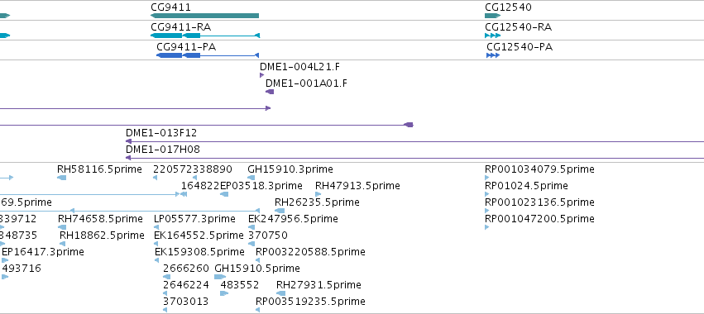Select the DME1-017H08 clone arrowhead
This screenshot has height=314, width=704.
tap(128, 158)
